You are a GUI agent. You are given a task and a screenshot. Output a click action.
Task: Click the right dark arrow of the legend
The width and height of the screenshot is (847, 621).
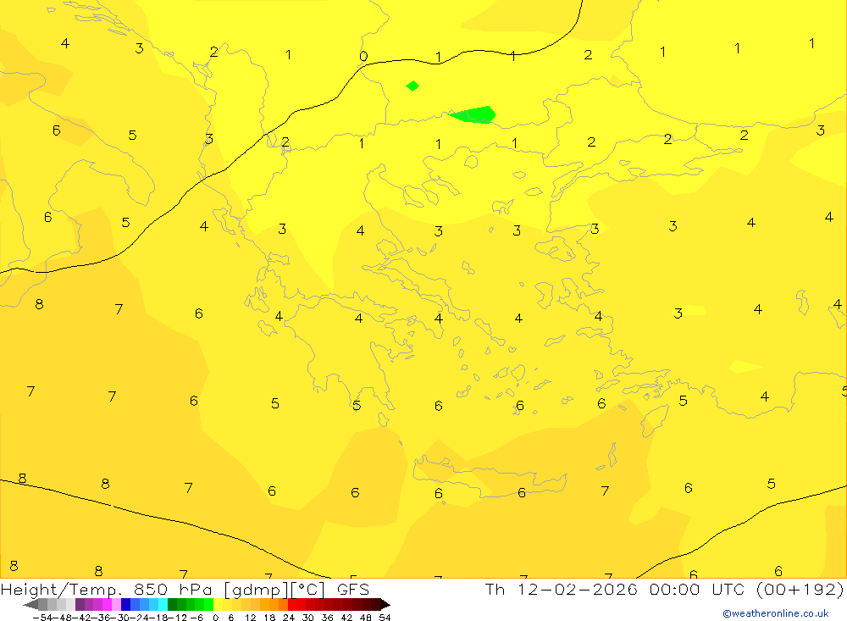[385, 605]
